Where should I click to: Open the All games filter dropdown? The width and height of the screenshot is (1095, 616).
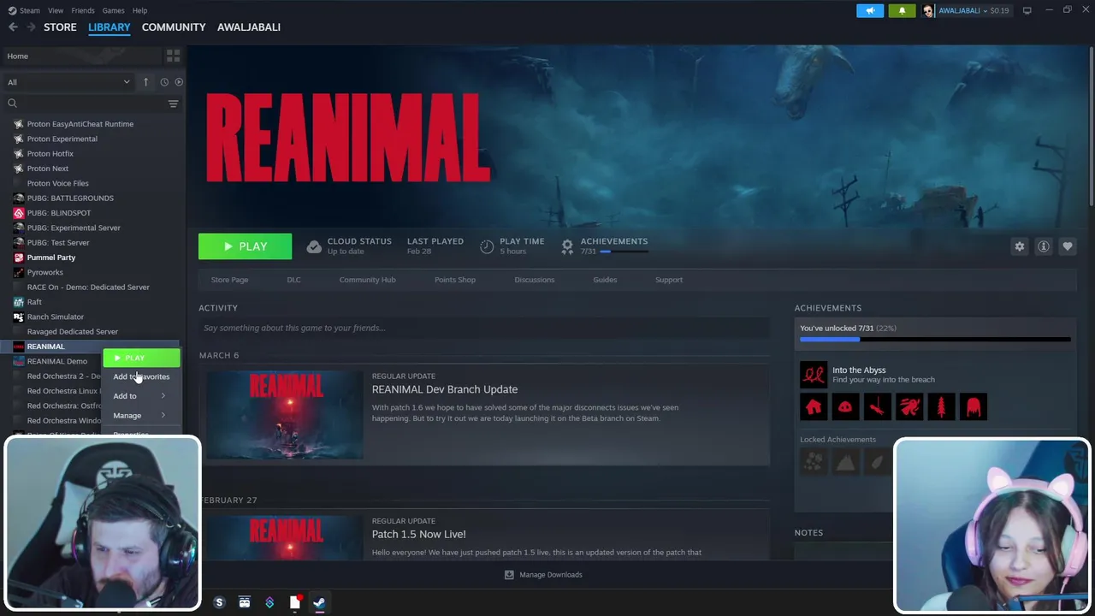tap(68, 82)
